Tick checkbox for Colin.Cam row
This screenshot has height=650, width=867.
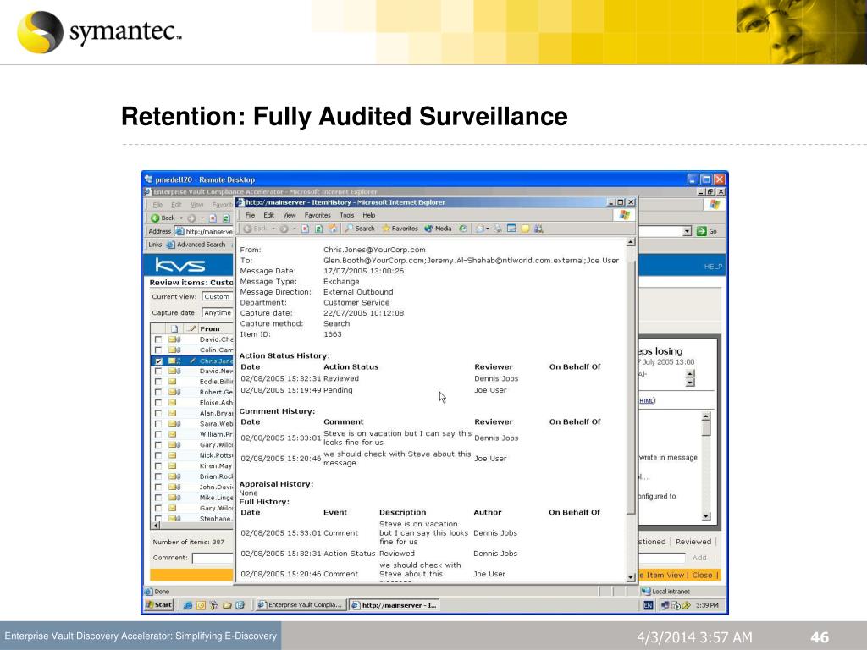coord(158,350)
